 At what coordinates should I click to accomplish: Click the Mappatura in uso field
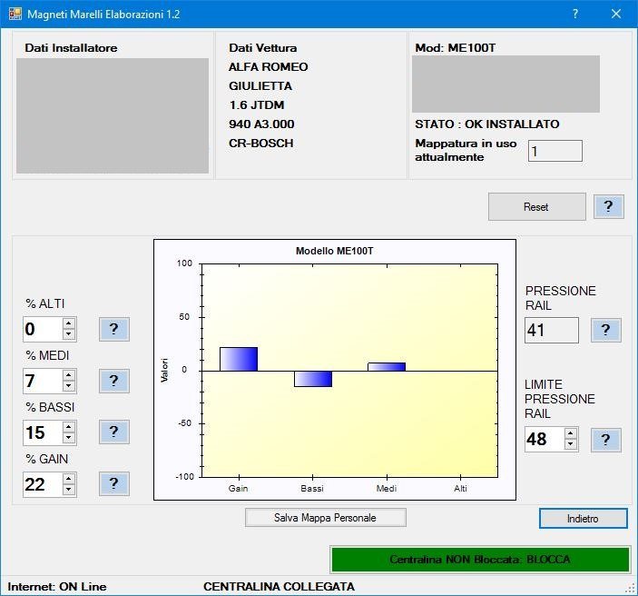tap(555, 151)
